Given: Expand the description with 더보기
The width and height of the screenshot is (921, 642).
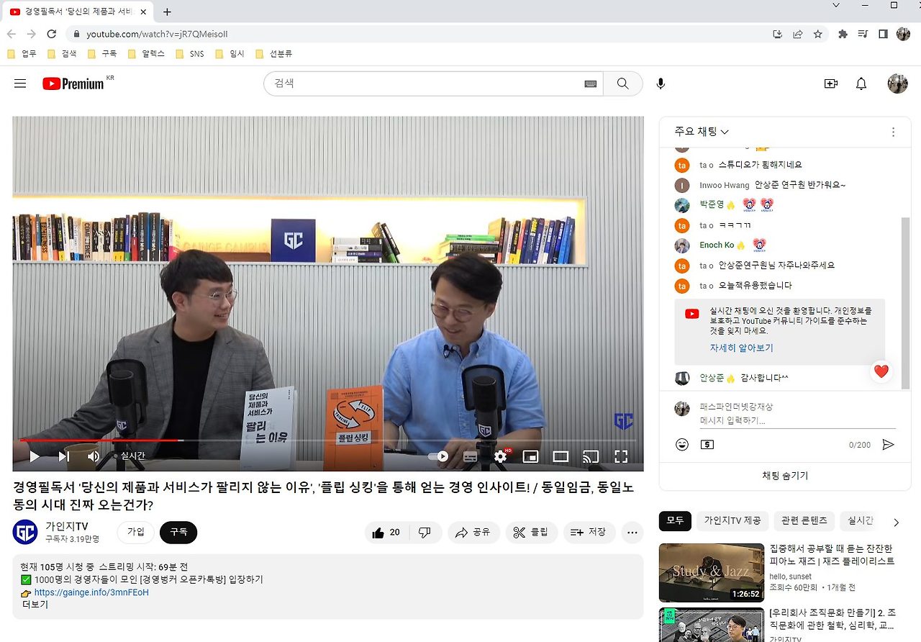Looking at the screenshot, I should [x=35, y=605].
